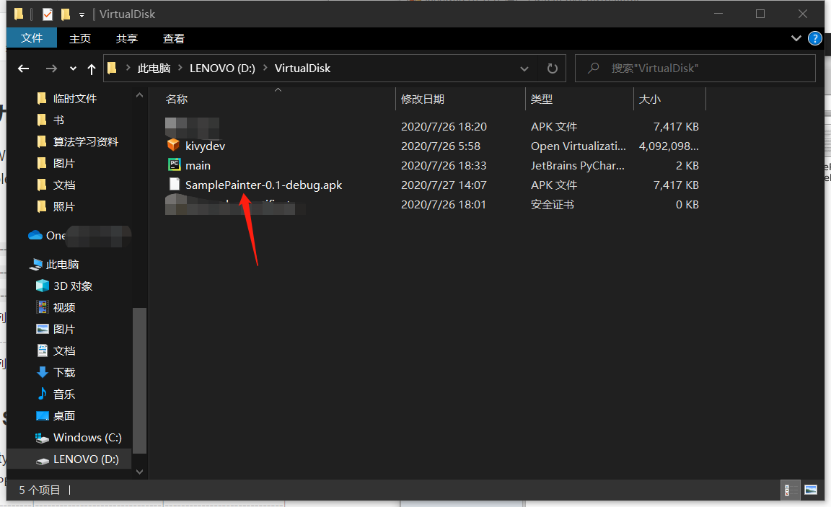The image size is (831, 507).
Task: Open the 查看 ribbon tab
Action: coord(173,38)
